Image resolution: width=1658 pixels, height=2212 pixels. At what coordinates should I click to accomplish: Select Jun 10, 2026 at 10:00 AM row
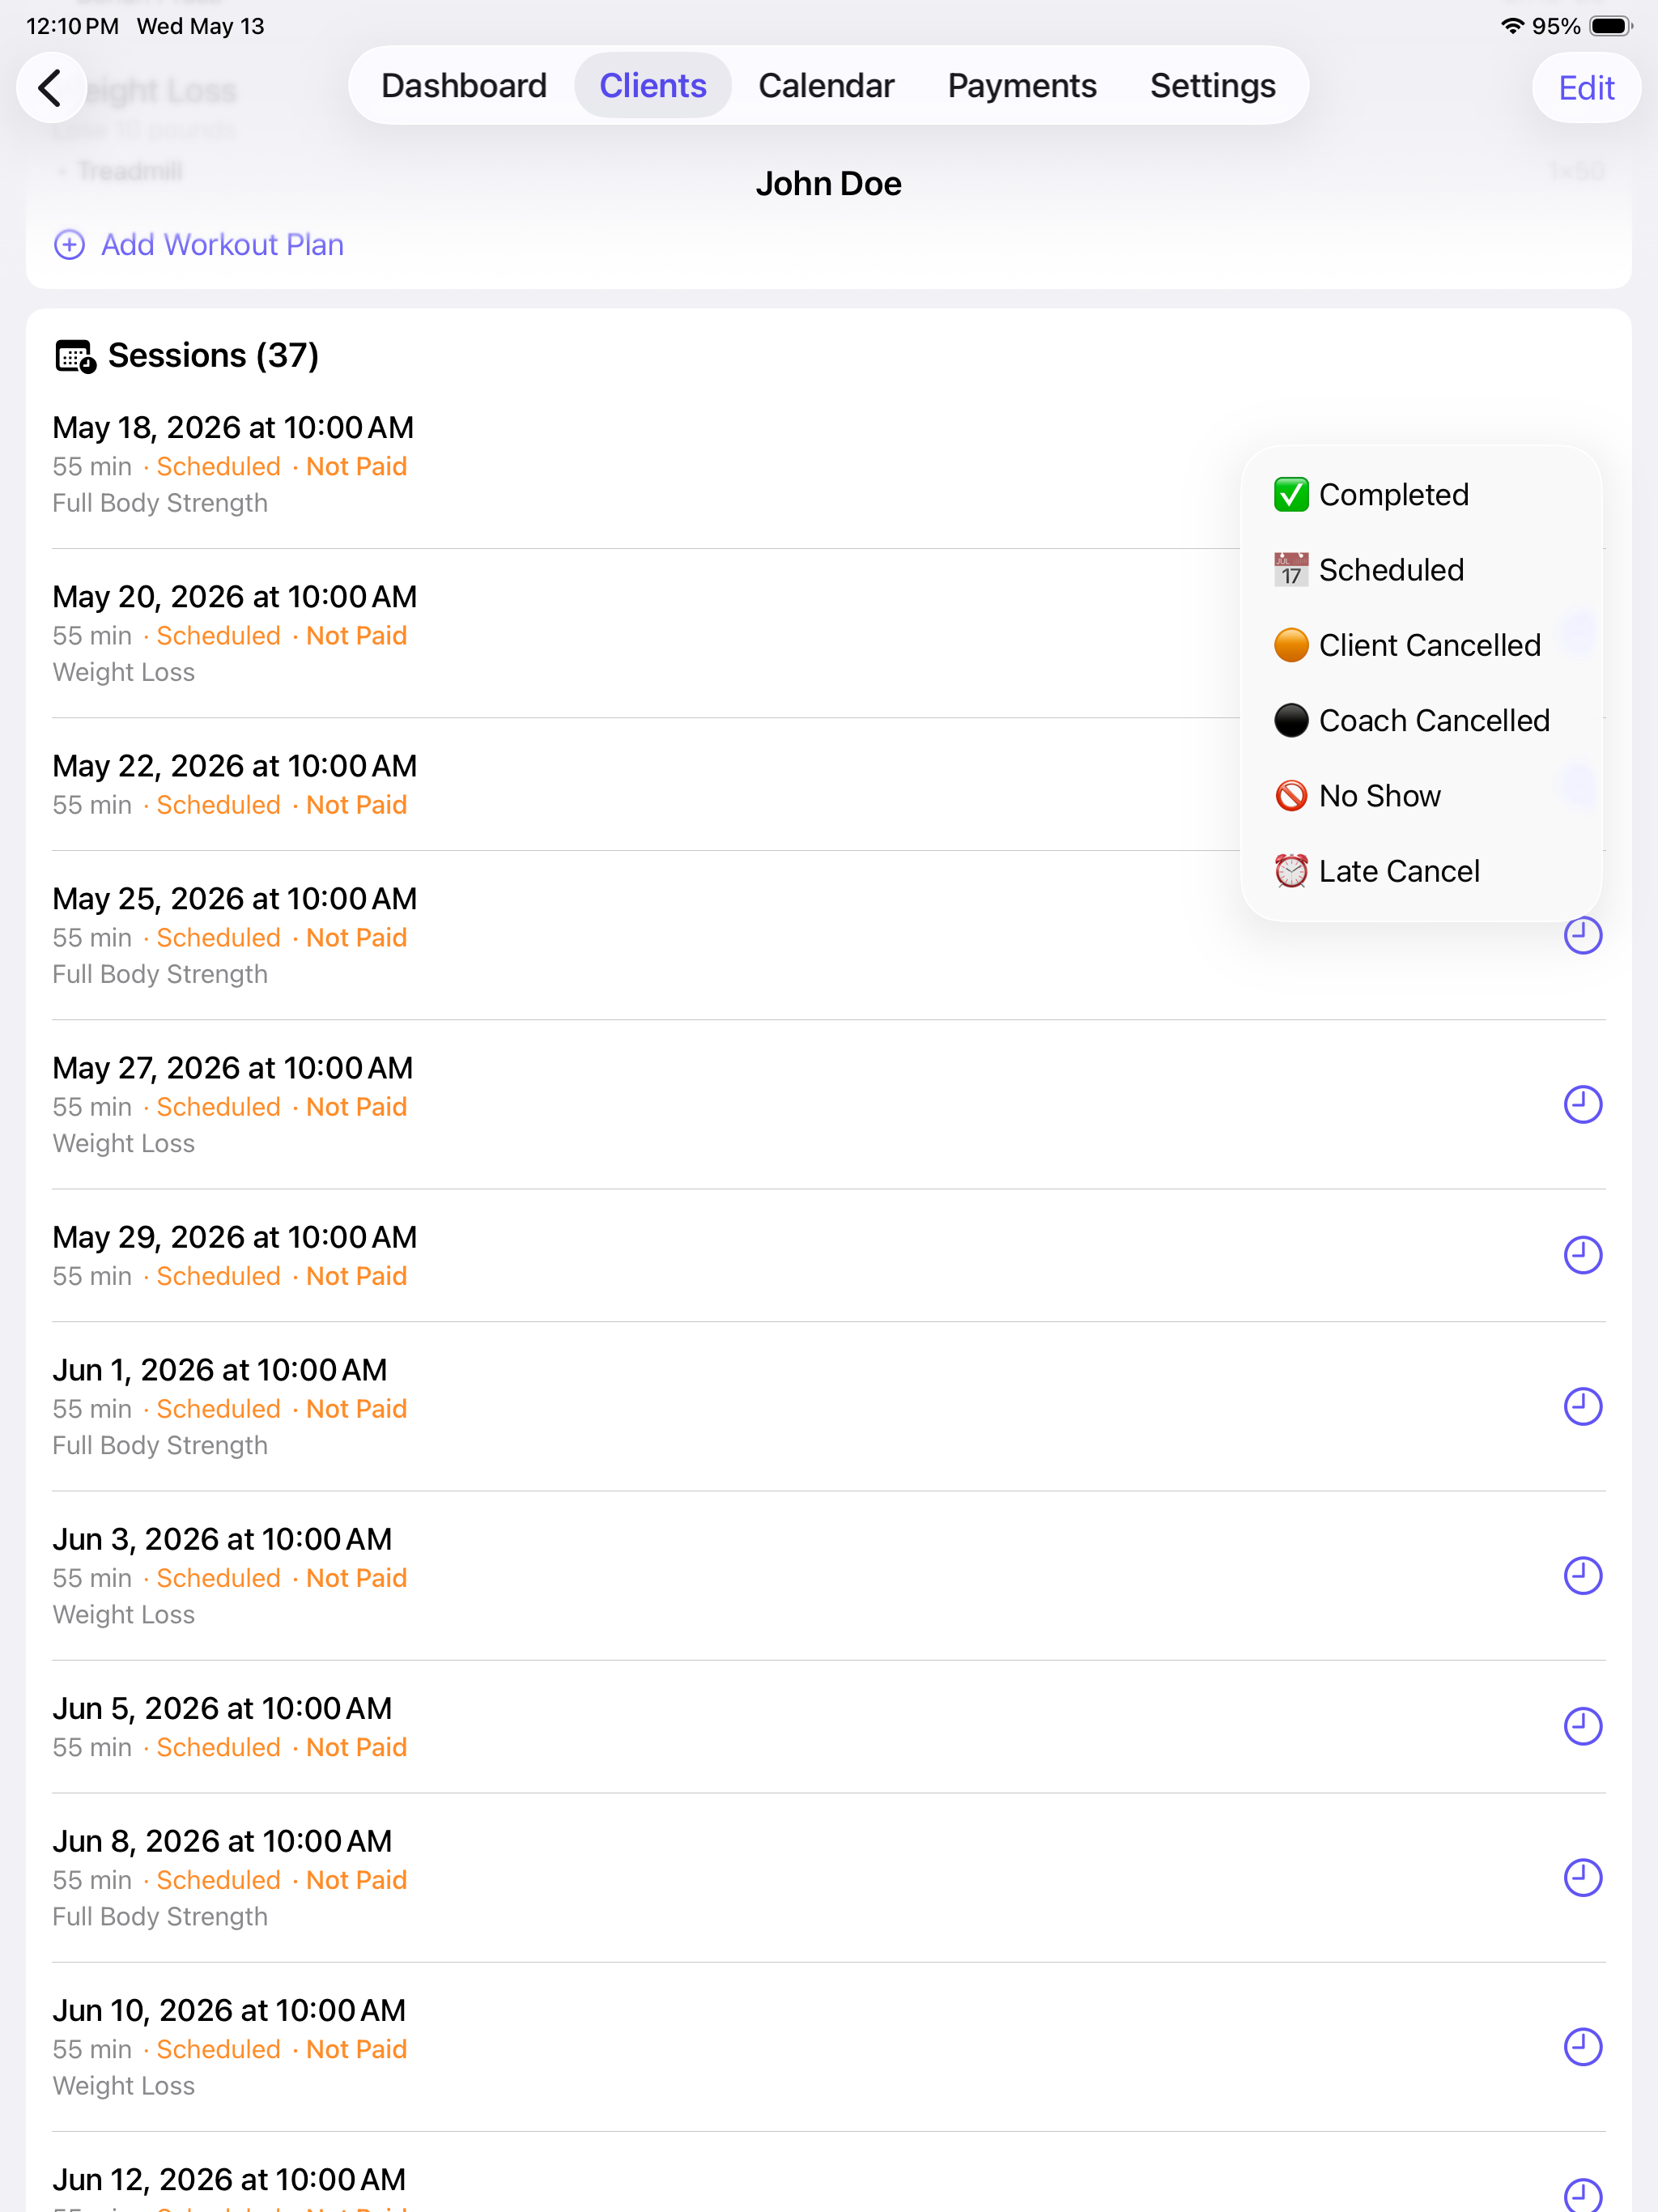pos(828,2047)
